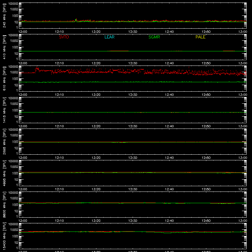Select the "8800 MHz [SFU]" axis label
The width and height of the screenshot is (252, 252).
(4, 204)
